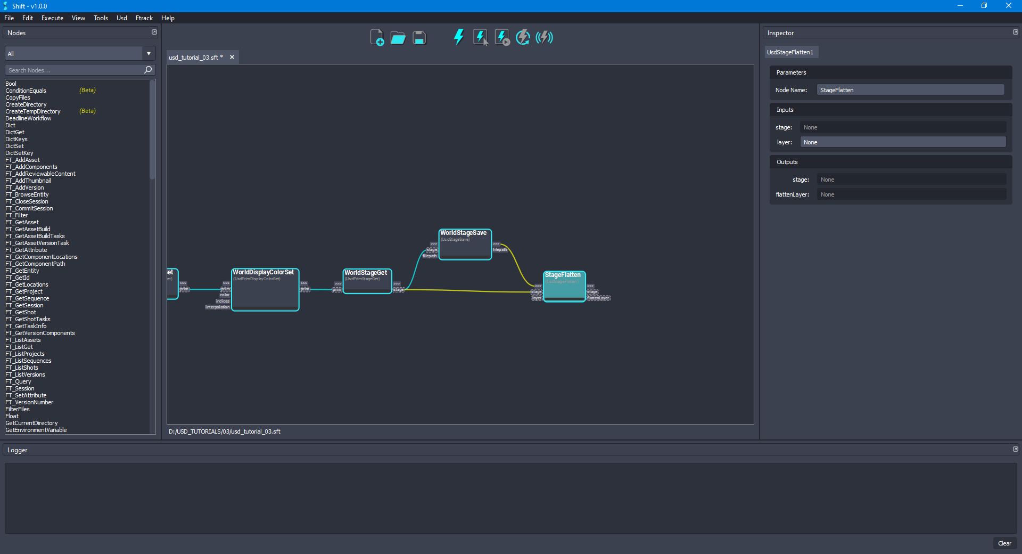
Task: Create a new graph file
Action: coord(377,37)
